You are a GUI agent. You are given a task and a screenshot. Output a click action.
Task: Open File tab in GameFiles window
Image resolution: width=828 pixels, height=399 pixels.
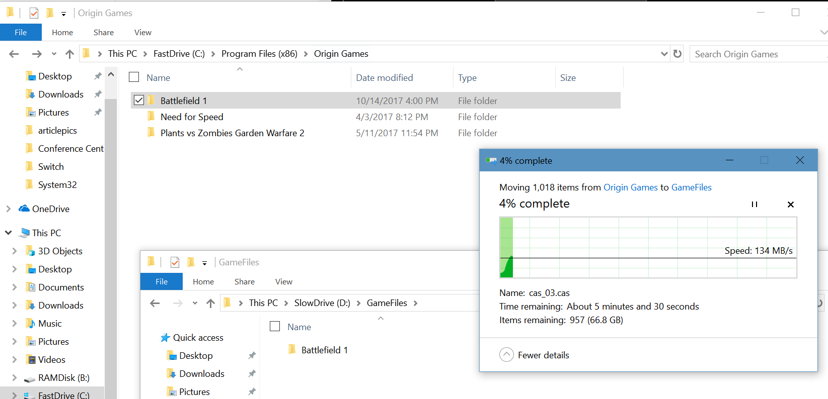click(x=162, y=281)
